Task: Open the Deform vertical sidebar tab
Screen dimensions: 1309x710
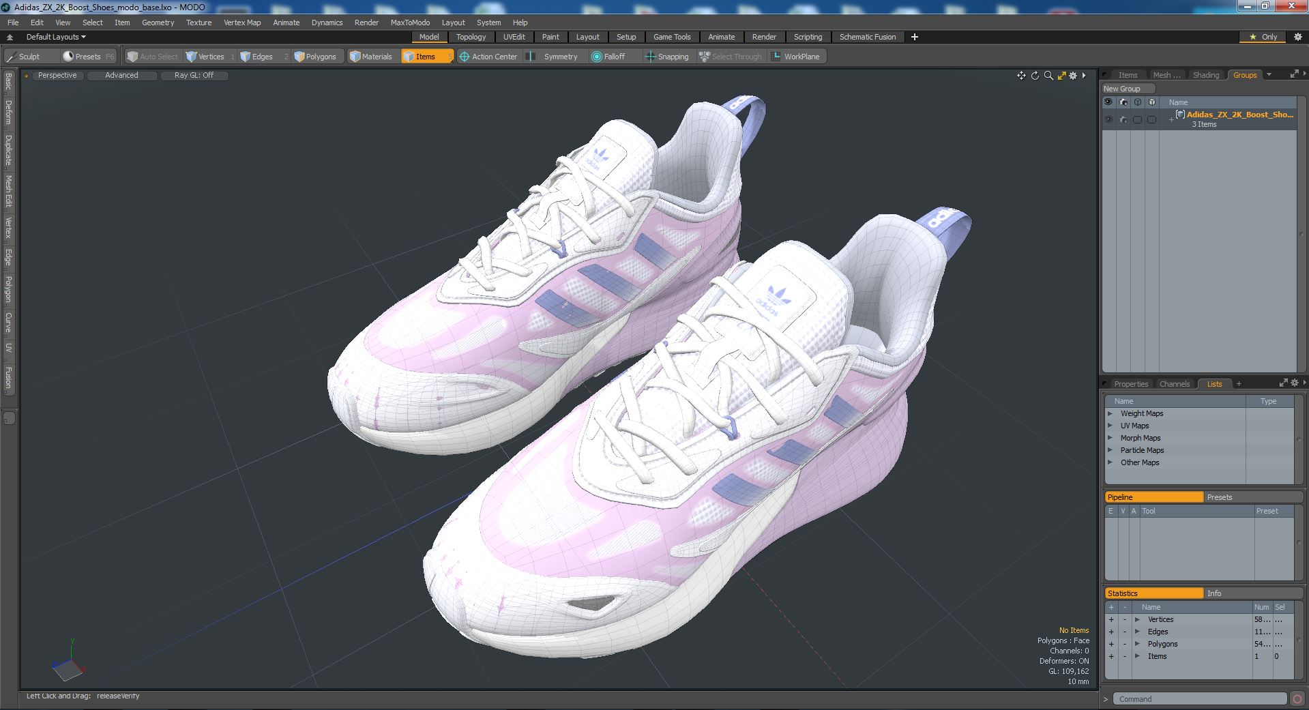Action: point(8,113)
